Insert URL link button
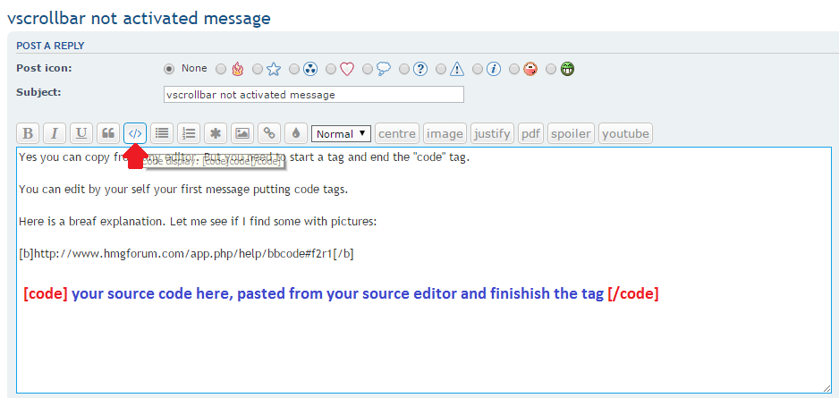Screen dimensions: 839x398 (x=268, y=133)
